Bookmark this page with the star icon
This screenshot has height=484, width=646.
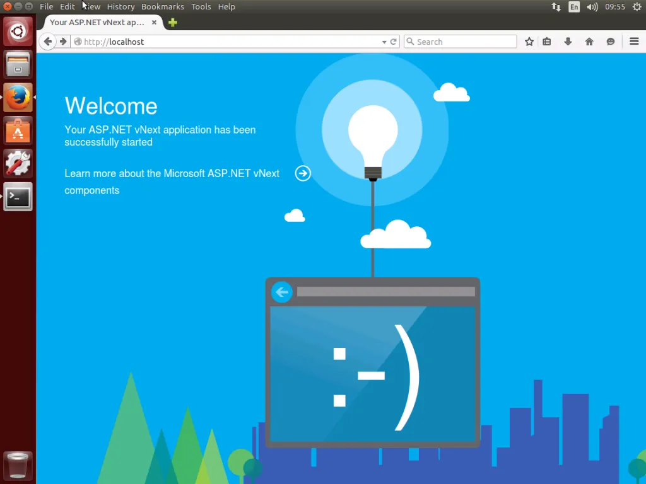coord(529,42)
